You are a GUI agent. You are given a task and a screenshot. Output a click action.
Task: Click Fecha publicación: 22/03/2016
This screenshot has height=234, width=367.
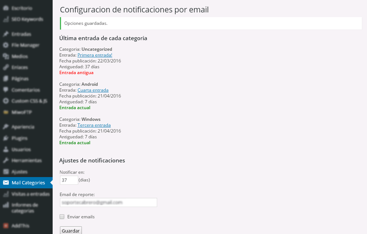tap(90, 61)
